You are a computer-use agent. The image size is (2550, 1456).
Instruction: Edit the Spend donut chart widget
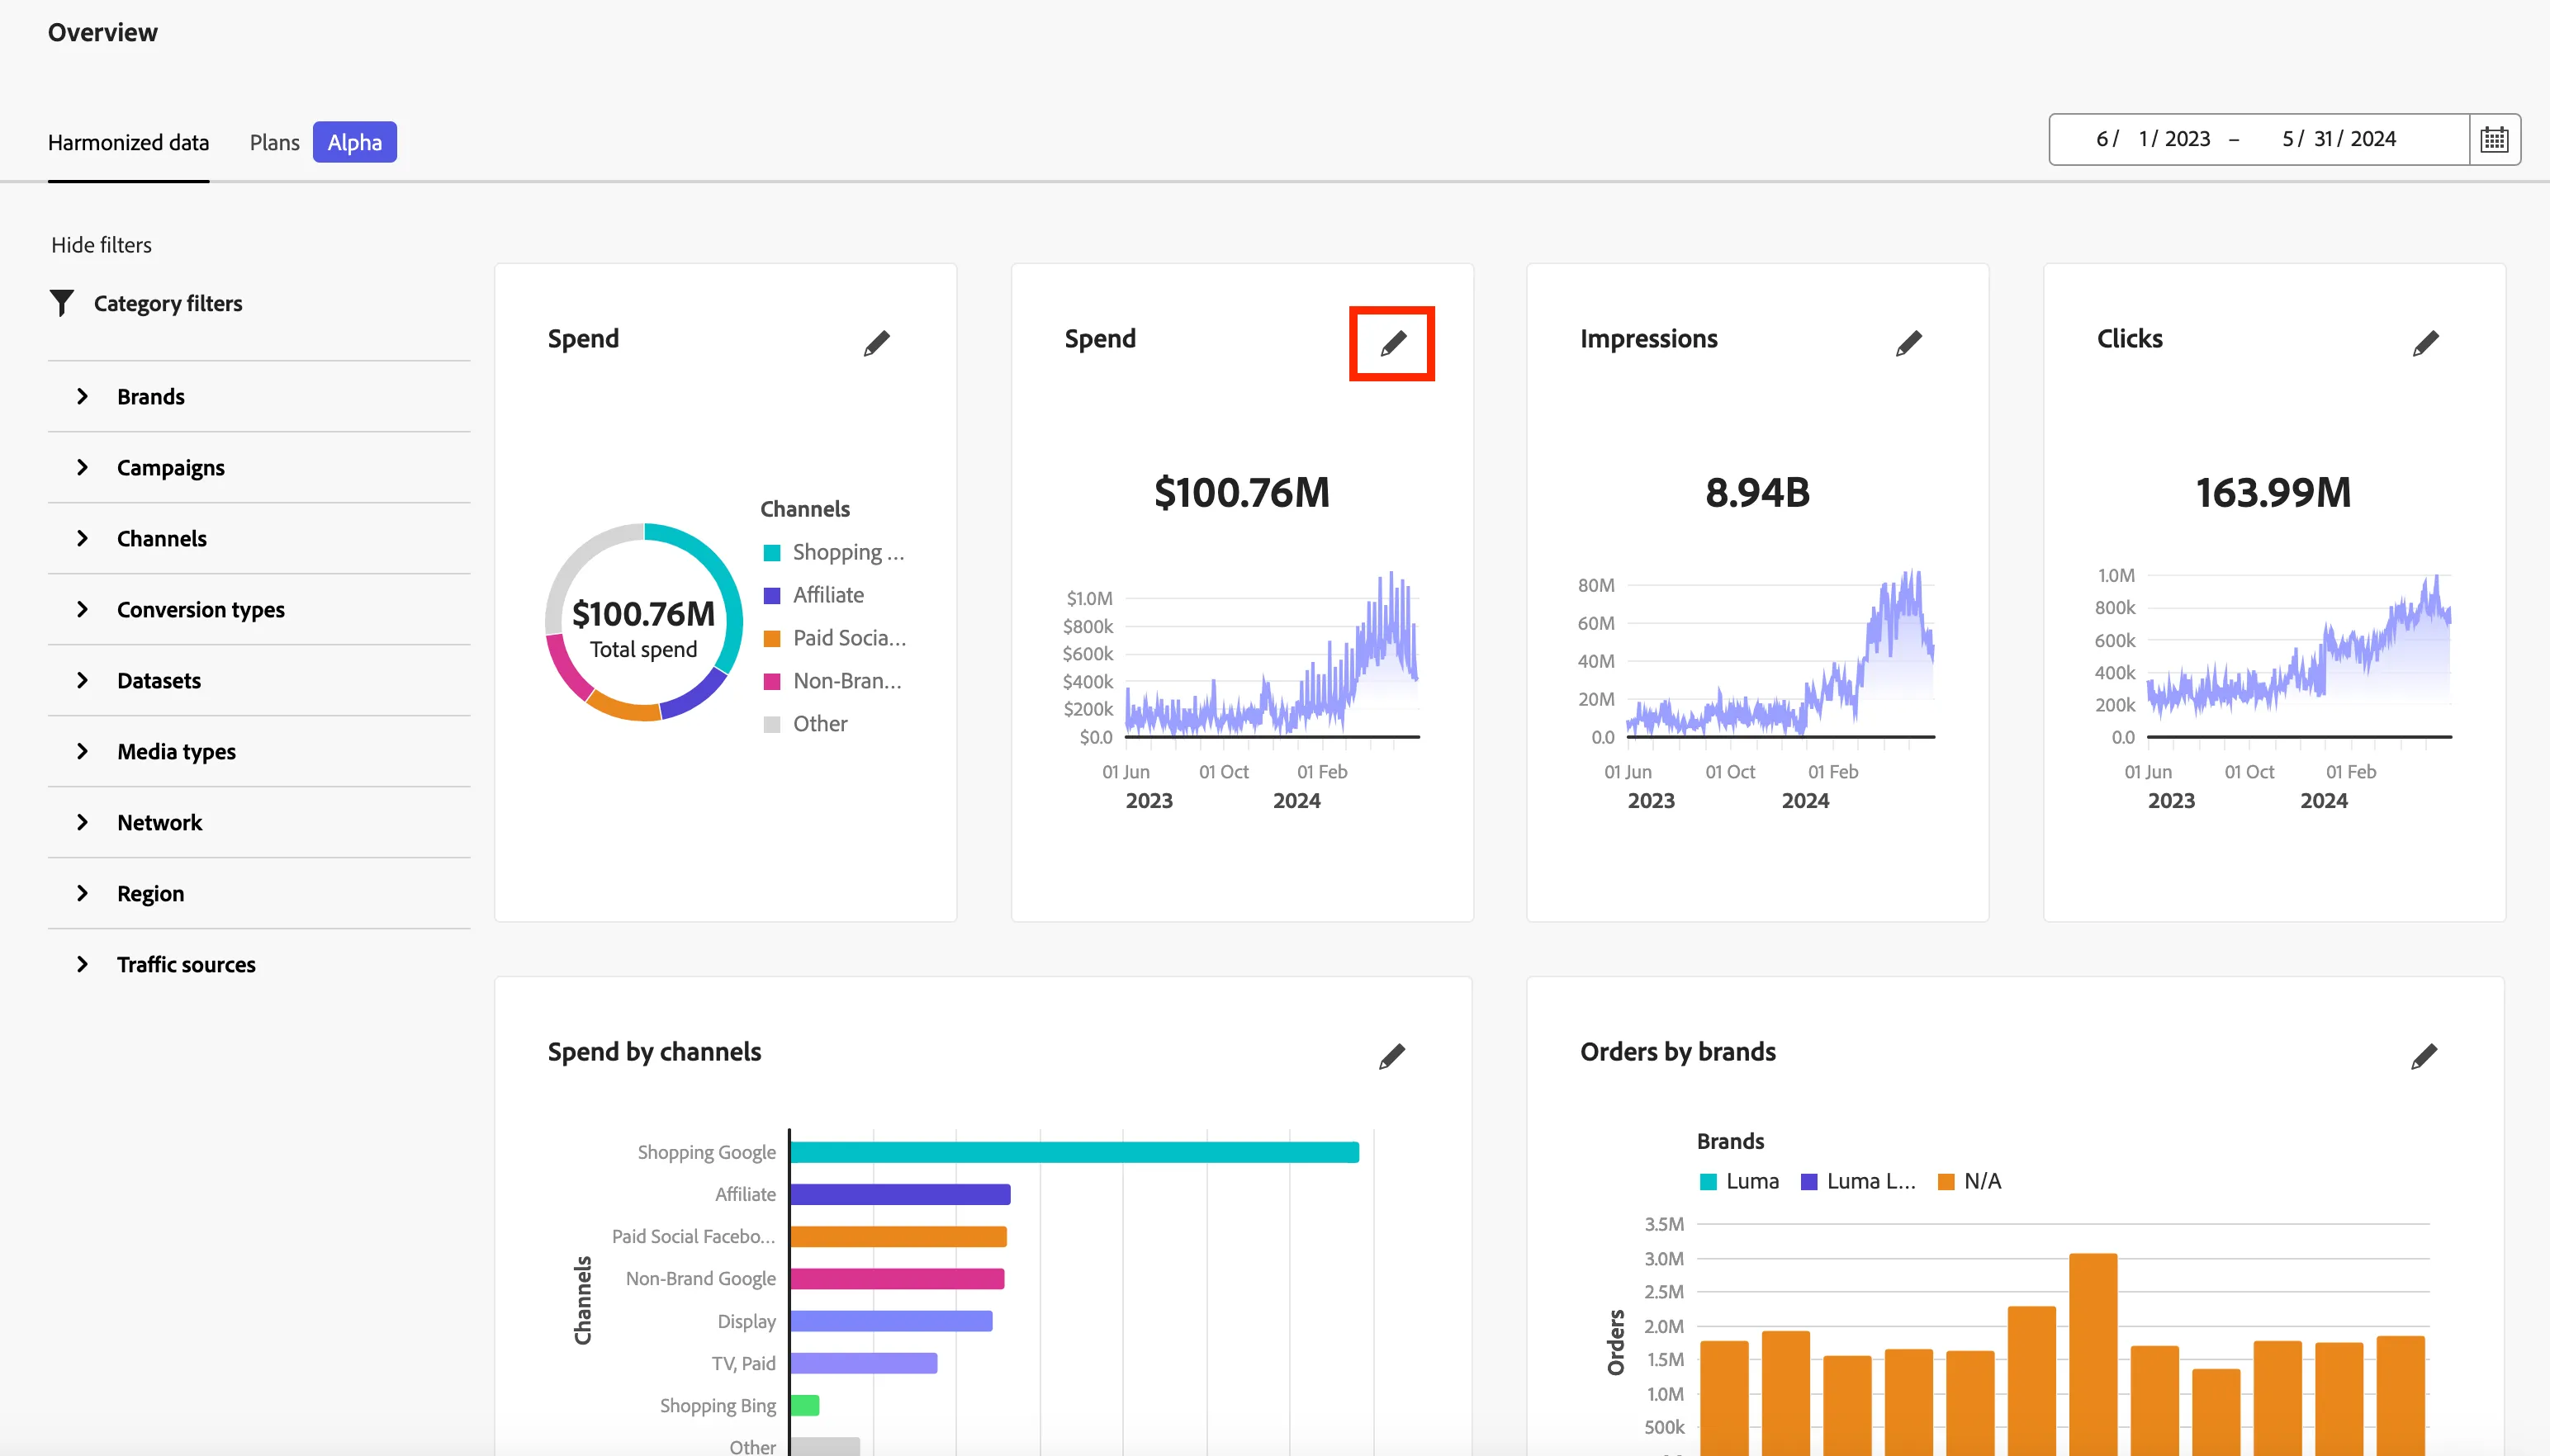tap(876, 343)
